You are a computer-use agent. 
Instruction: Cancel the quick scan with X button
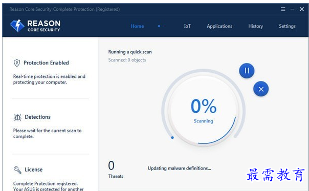[261, 89]
